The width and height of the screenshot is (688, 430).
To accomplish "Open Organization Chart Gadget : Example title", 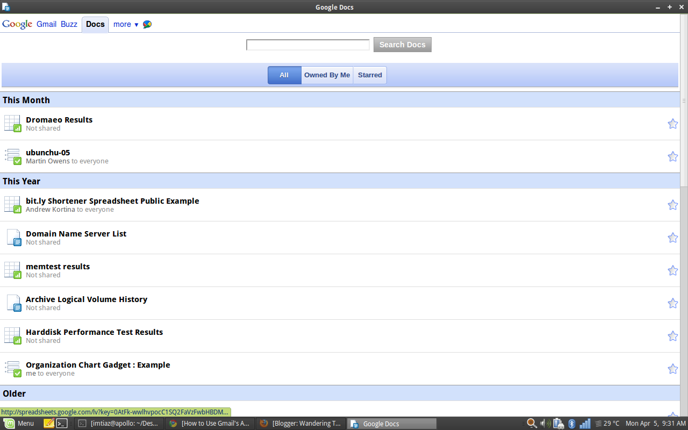I will point(98,365).
